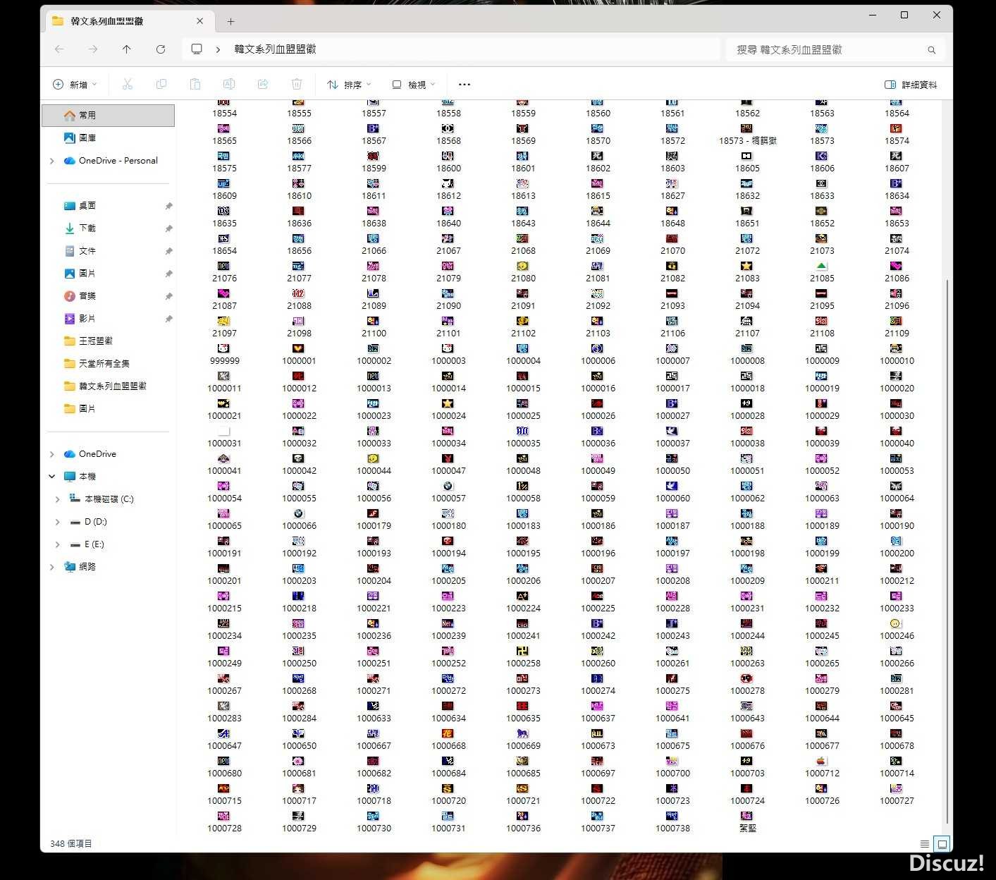Screen dimensions: 996x880
Task: Click the Copy icon in toolbar
Action: pos(161,85)
